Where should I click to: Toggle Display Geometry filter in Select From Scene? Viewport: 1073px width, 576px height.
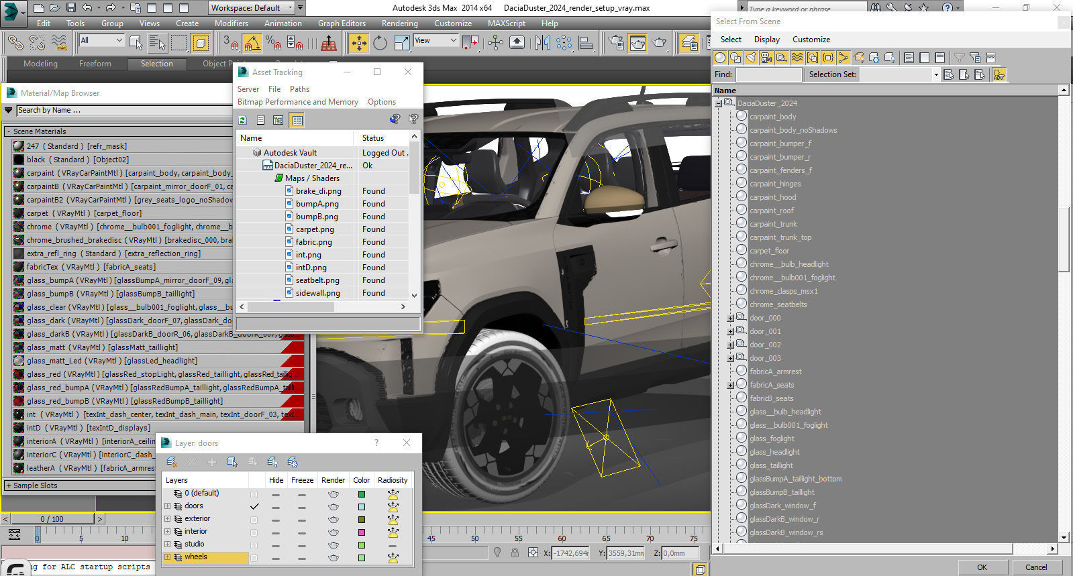click(720, 58)
